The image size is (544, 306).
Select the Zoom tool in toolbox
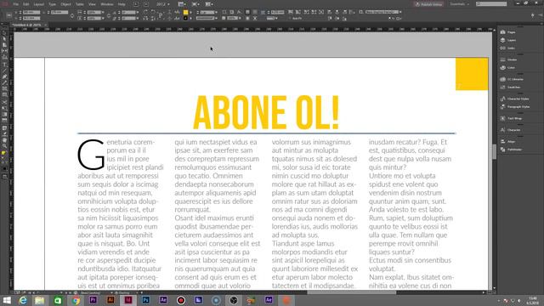tap(4, 146)
